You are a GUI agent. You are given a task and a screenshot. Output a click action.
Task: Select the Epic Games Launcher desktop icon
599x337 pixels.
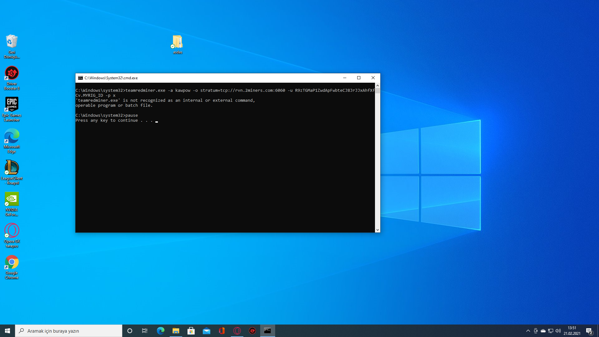point(12,109)
